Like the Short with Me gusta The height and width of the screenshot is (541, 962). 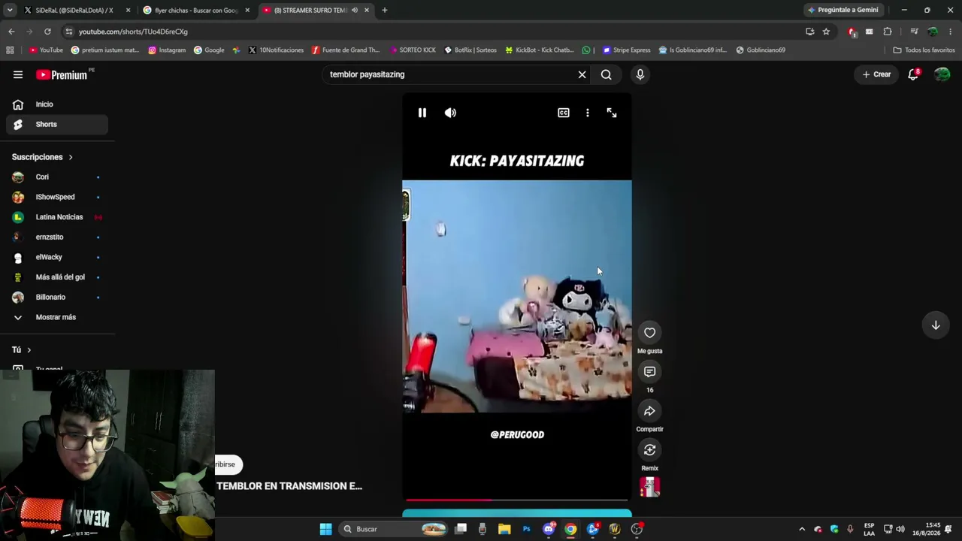[650, 333]
